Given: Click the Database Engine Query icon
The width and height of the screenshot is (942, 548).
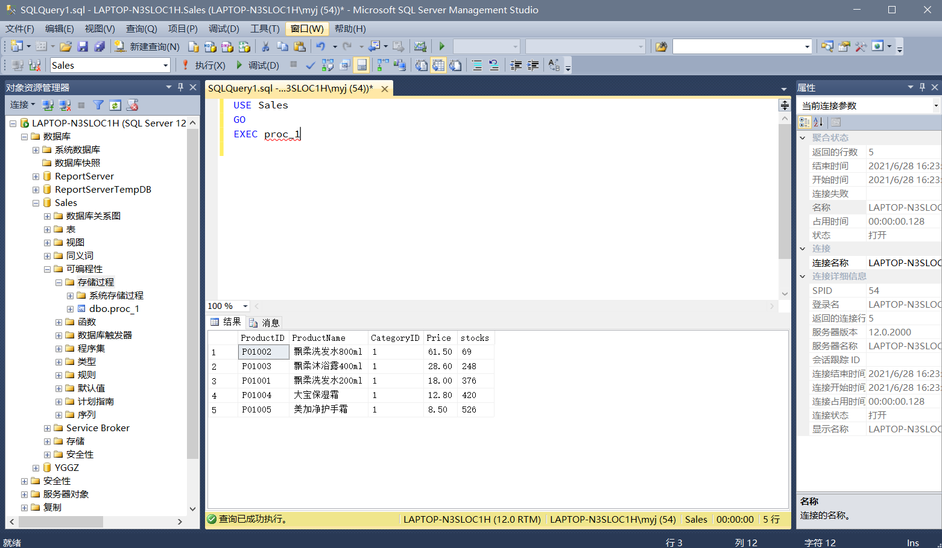Looking at the screenshot, I should tap(193, 46).
